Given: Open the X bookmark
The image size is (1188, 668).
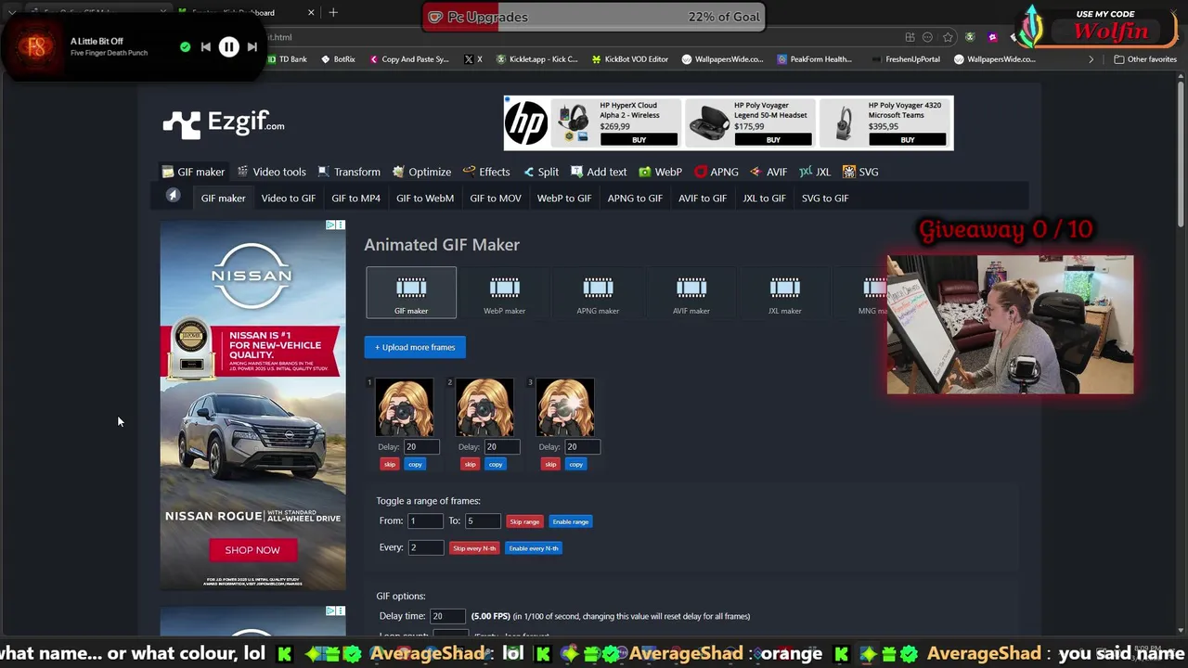Looking at the screenshot, I should click(473, 59).
